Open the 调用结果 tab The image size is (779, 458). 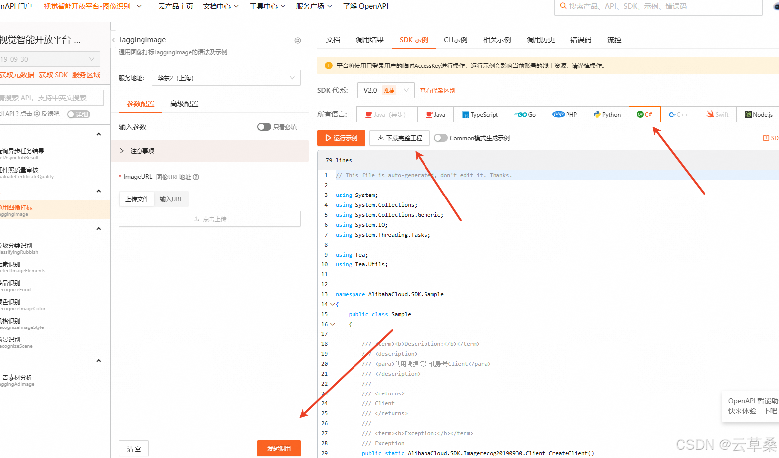pos(370,40)
